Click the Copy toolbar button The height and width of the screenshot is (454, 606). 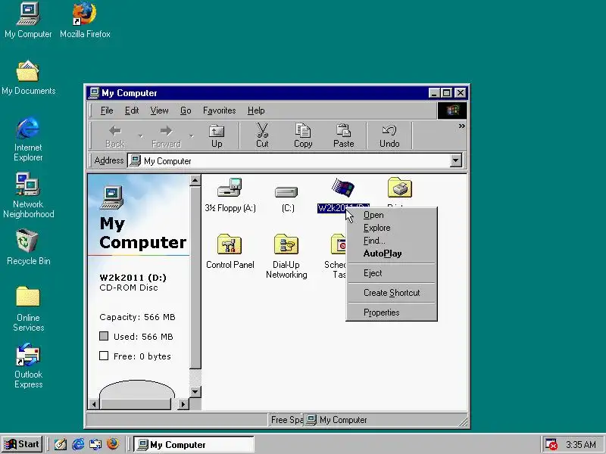coord(303,136)
